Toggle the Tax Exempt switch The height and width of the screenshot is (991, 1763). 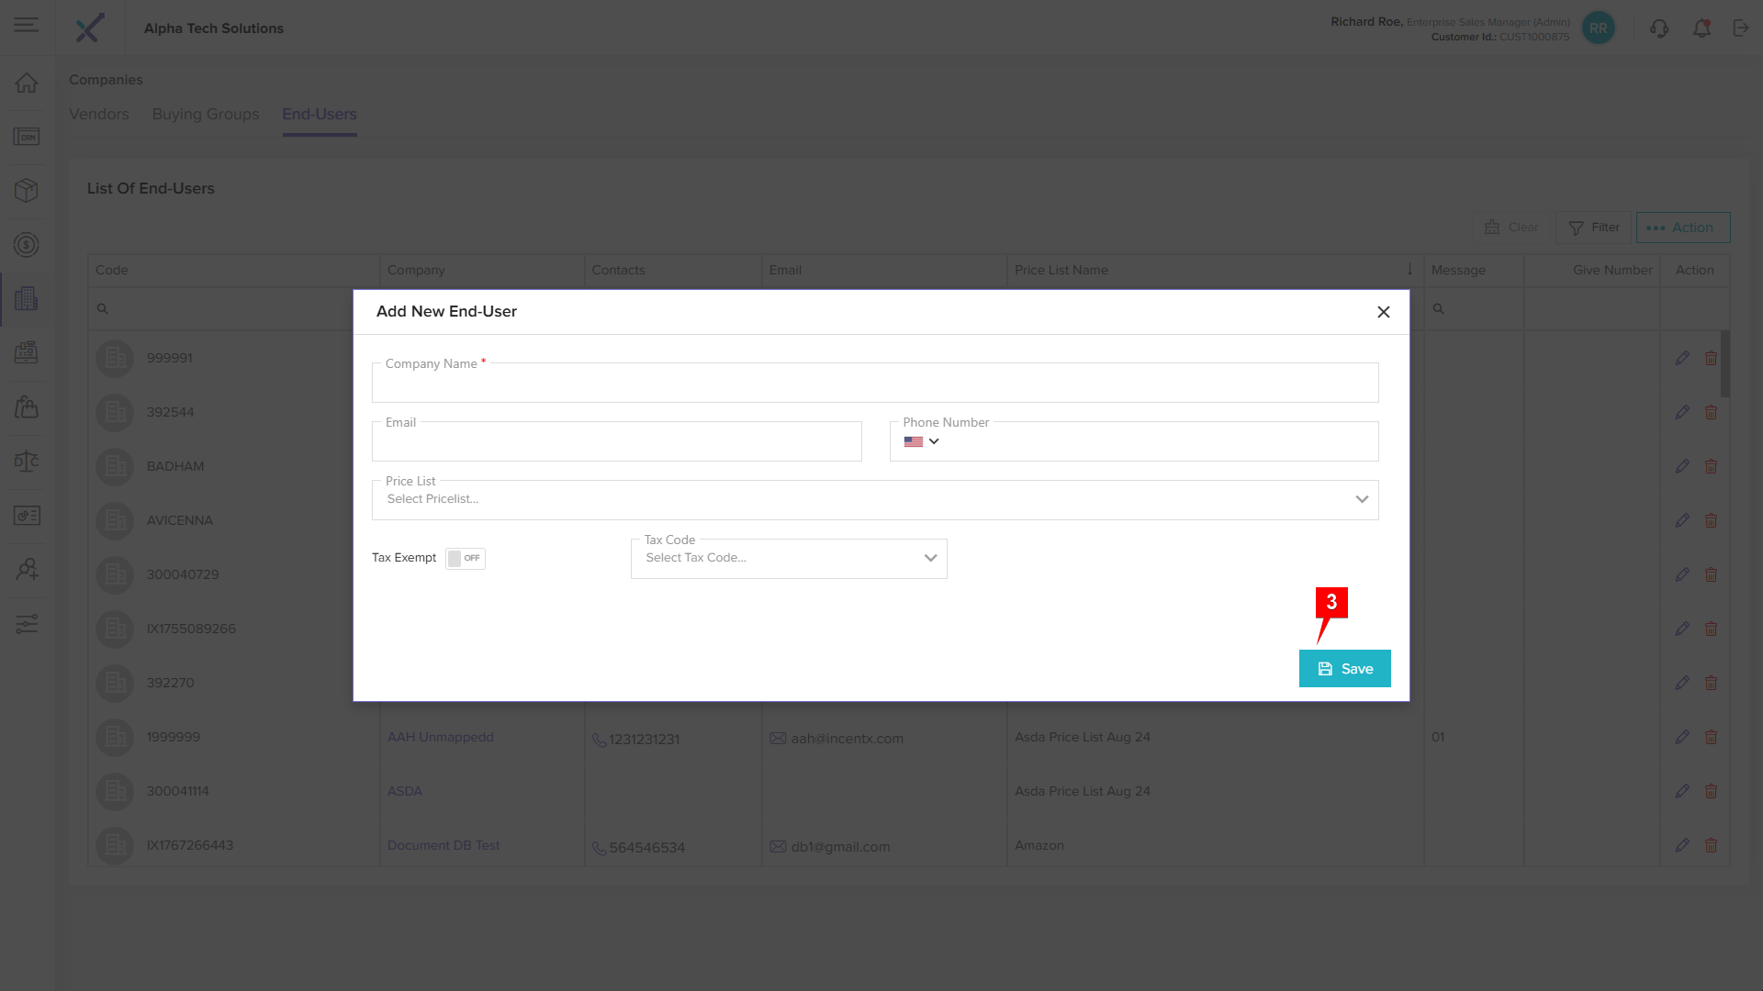pyautogui.click(x=466, y=558)
